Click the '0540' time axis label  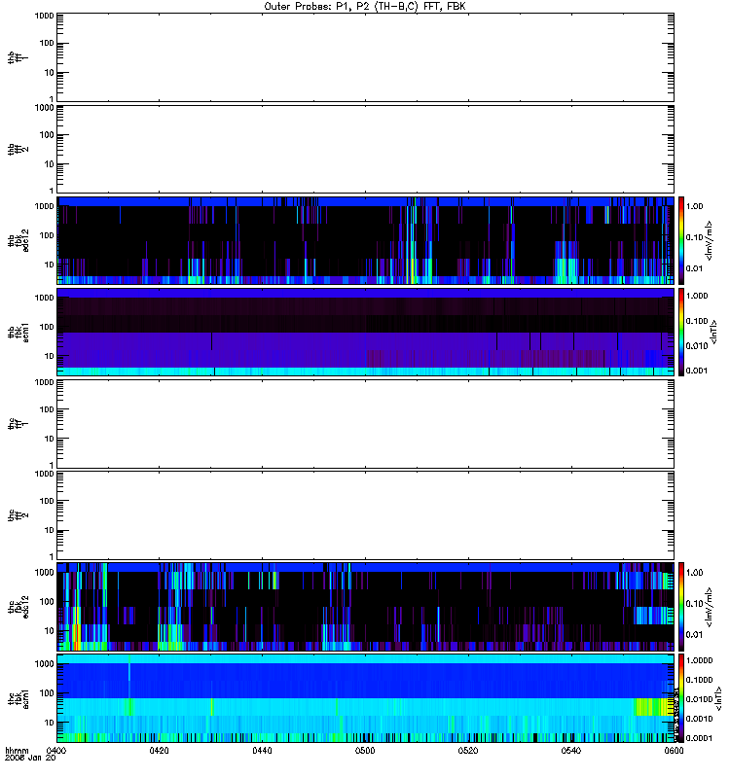click(571, 750)
